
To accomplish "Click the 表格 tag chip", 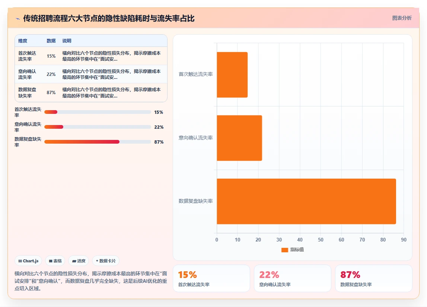I will point(55,261).
